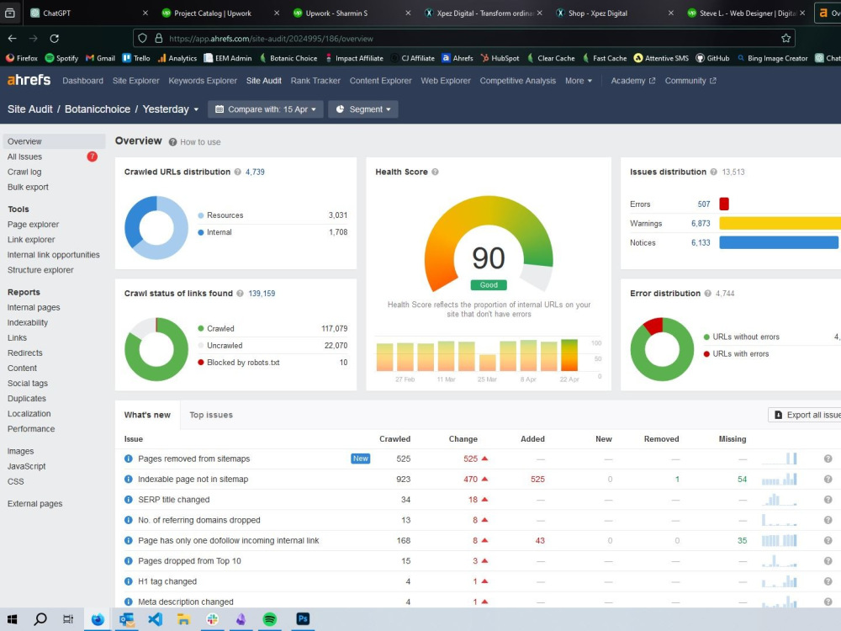Image resolution: width=841 pixels, height=631 pixels.
Task: Launch Photoshop from the taskbar
Action: click(x=303, y=619)
